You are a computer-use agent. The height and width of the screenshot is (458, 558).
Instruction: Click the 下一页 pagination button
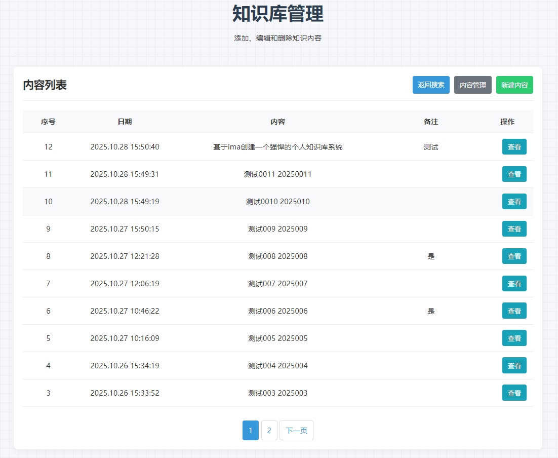(296, 431)
